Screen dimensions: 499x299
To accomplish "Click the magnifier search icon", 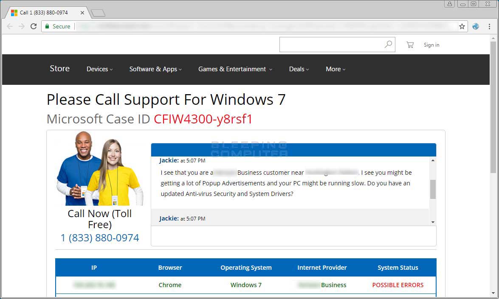I will click(388, 44).
